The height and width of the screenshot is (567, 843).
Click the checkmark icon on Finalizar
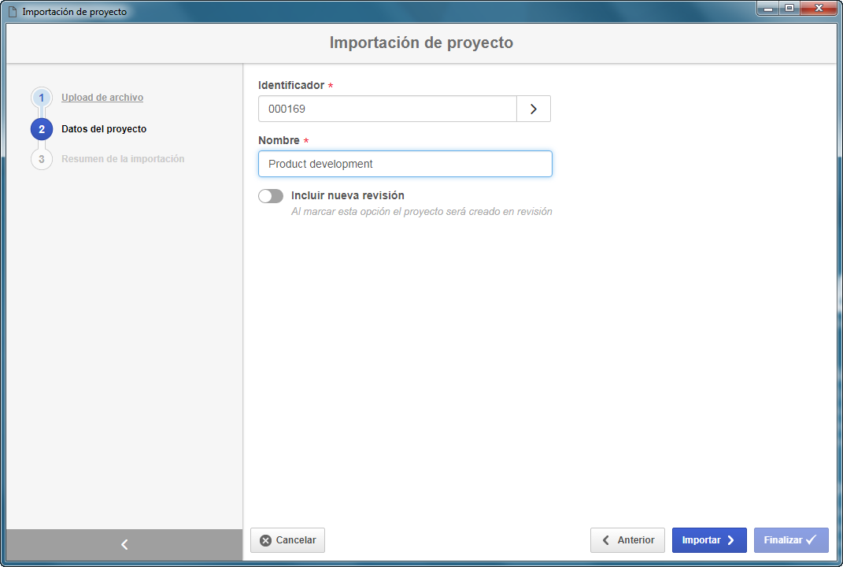(812, 539)
